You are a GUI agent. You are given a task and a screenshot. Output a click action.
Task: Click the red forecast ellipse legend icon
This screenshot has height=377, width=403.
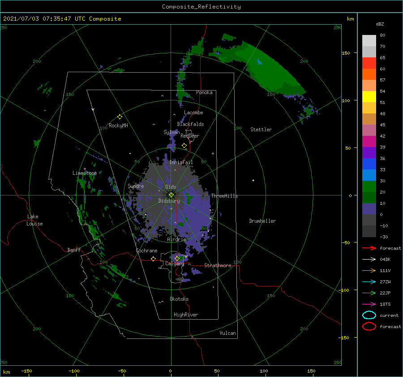[369, 326]
